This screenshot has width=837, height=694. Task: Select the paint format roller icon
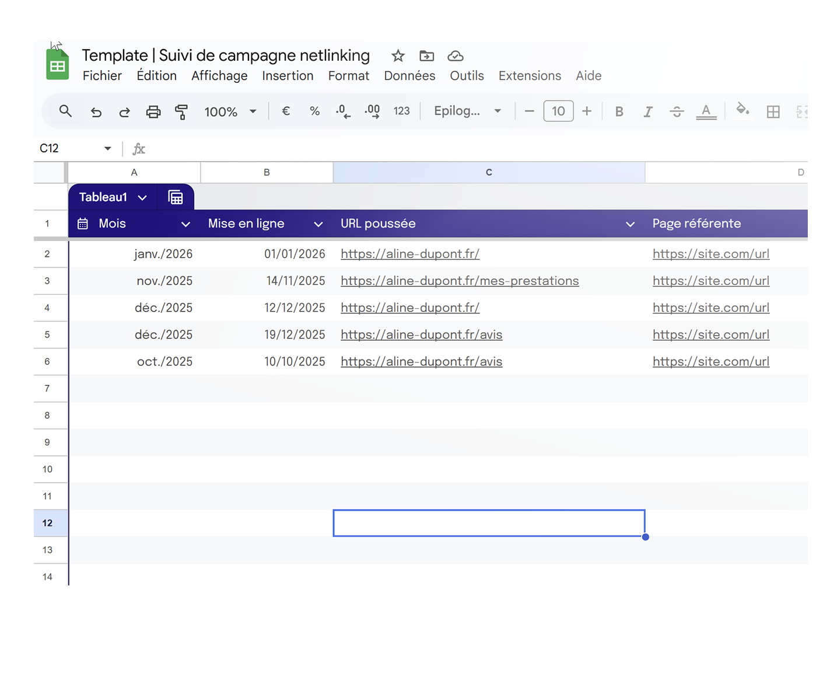click(181, 111)
